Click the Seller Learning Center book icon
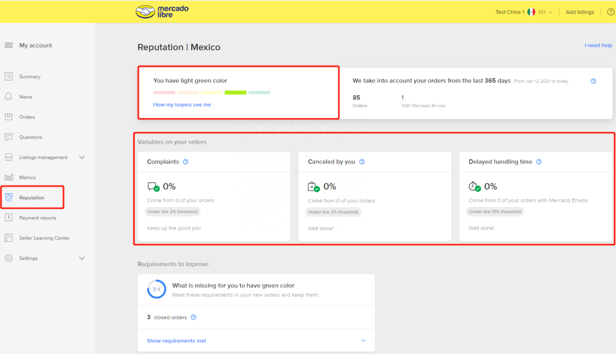616x354 pixels. [9, 238]
